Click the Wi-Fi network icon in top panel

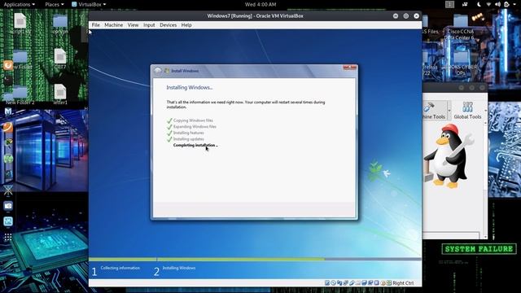pyautogui.click(x=488, y=4)
